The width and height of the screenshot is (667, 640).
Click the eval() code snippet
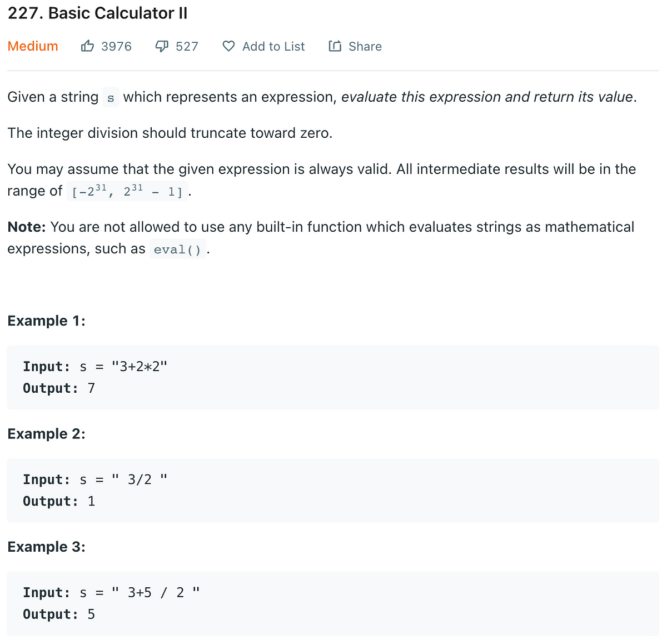click(177, 249)
